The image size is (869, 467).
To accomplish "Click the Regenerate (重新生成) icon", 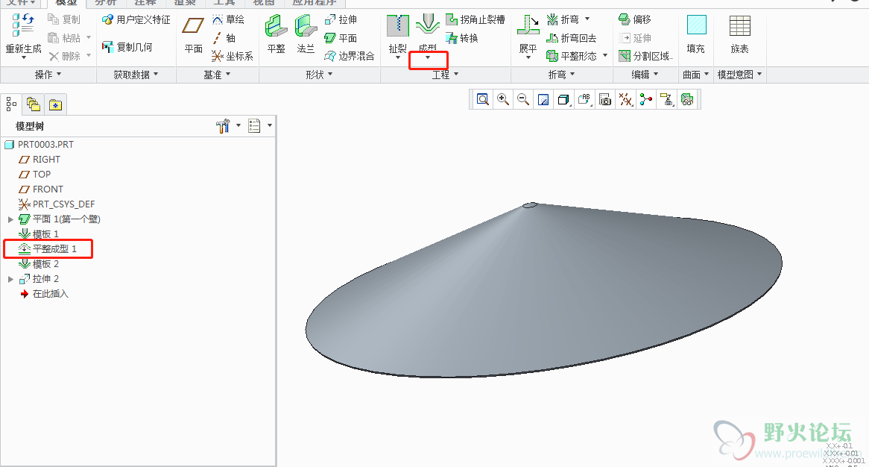I will click(23, 26).
